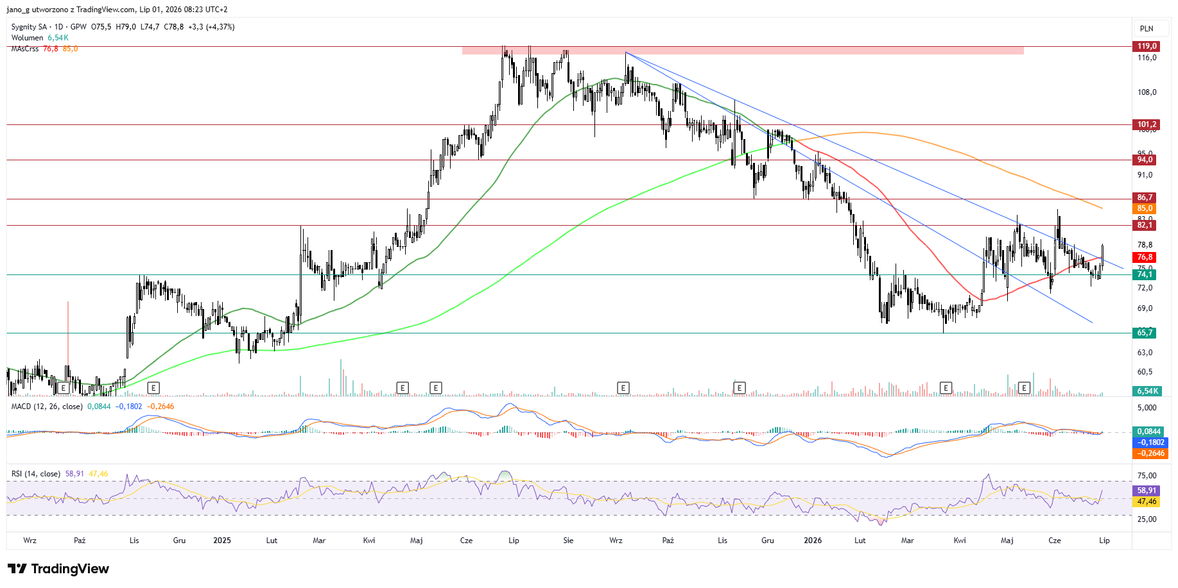Click the earnings E marker near October 2024
The height and width of the screenshot is (588, 1178).
pyautogui.click(x=63, y=388)
